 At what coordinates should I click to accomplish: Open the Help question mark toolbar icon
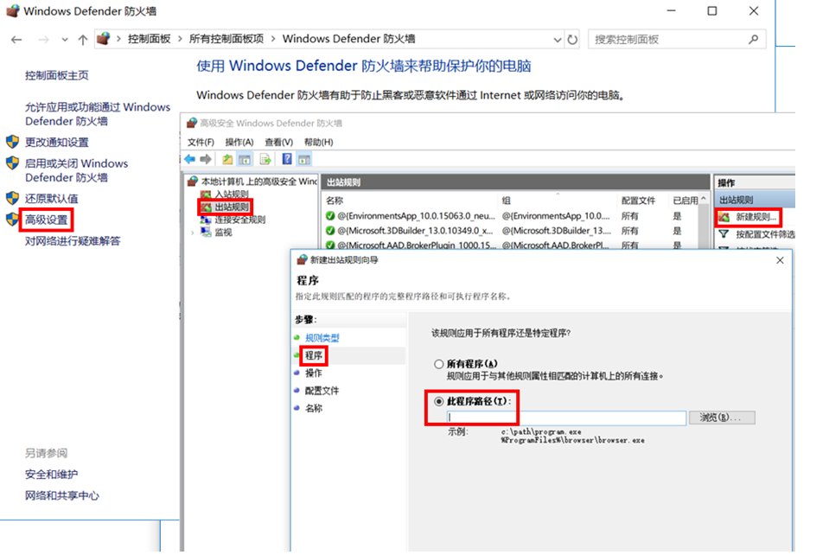pyautogui.click(x=288, y=158)
